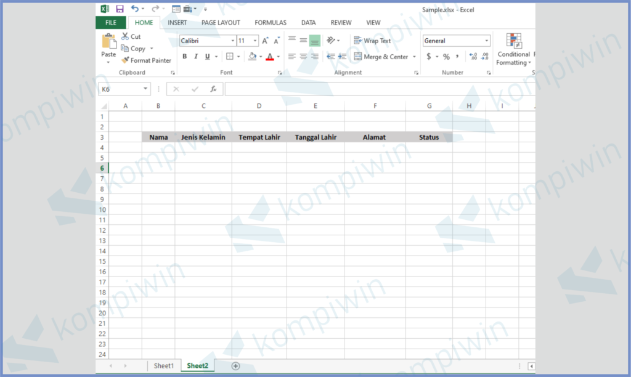The width and height of the screenshot is (631, 377).
Task: Click the Undo arrow icon
Action: 135,9
